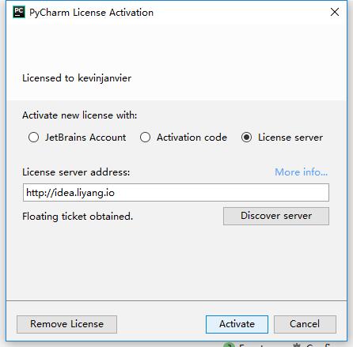Viewport: 353px width, 347px height.
Task: Click the Activate button
Action: [x=237, y=324]
